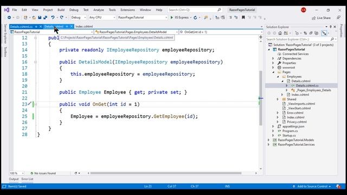Toggle bookmark with the Bookmark toolbar icon
This screenshot has height=195, width=347.
(x=243, y=17)
